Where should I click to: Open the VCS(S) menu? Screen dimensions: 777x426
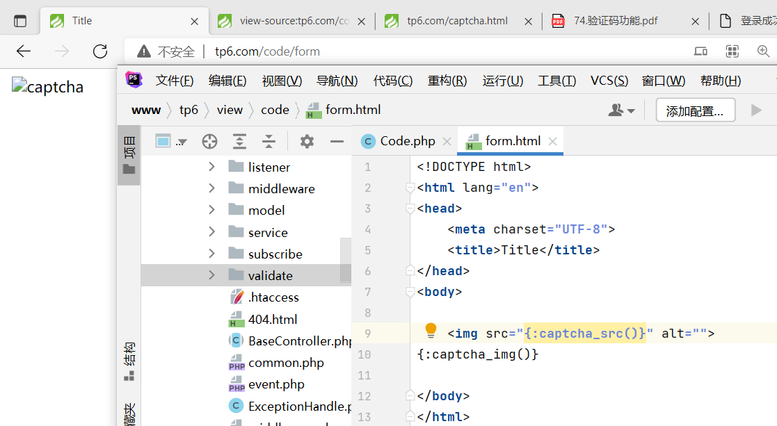pyautogui.click(x=609, y=81)
